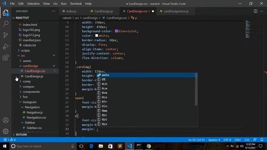
Task: Open Explorer Views and More Actions ellipsis
Action: 53,11
